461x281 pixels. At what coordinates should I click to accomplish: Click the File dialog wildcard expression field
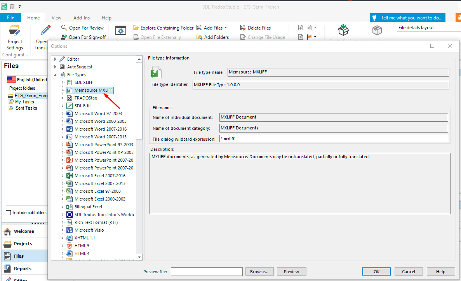click(x=334, y=139)
